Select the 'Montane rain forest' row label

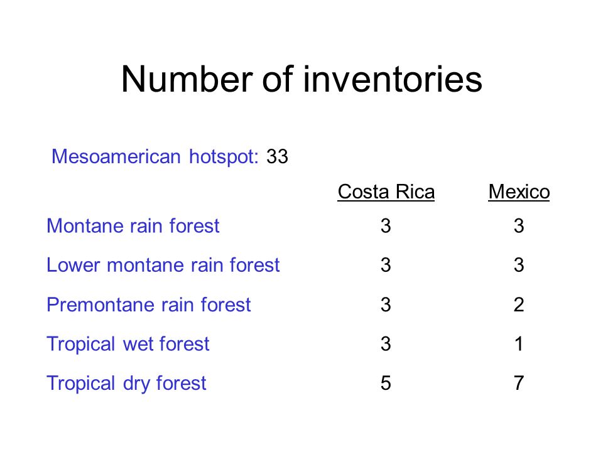(133, 225)
